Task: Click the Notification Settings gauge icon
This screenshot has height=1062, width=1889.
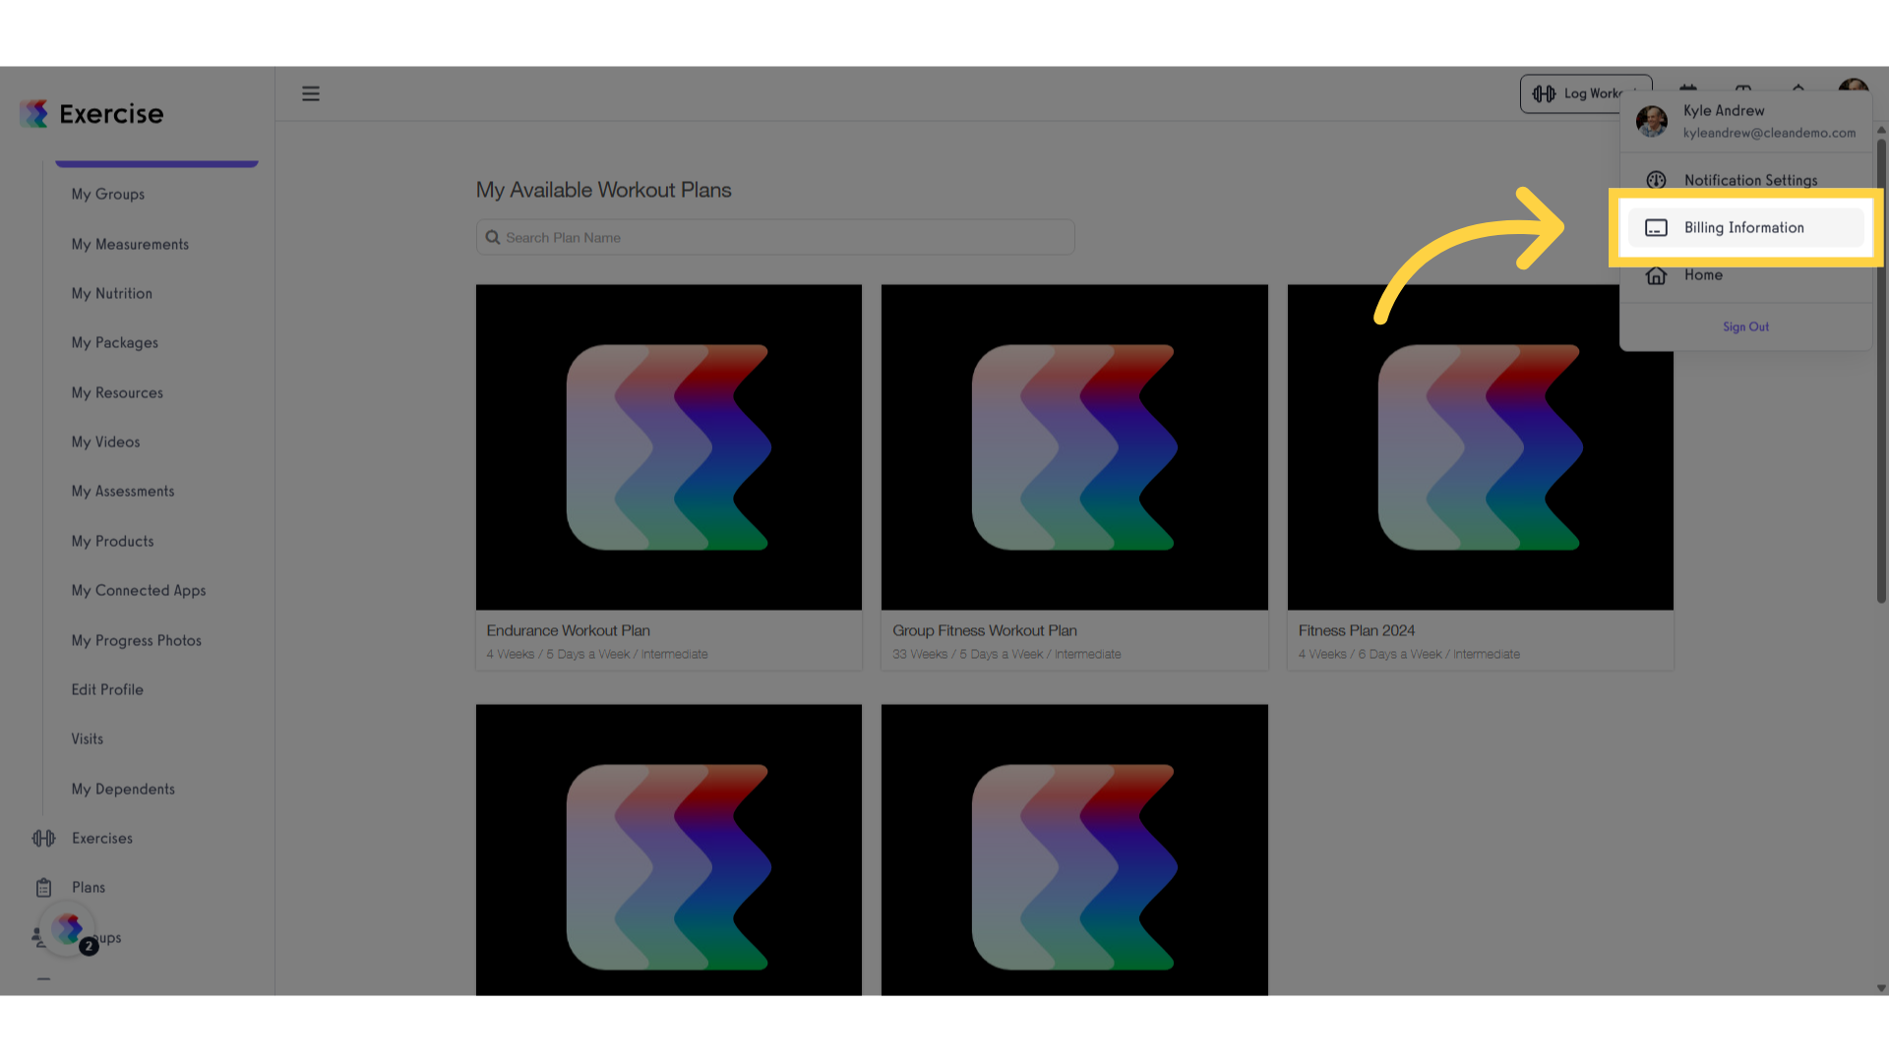Action: [x=1656, y=180]
